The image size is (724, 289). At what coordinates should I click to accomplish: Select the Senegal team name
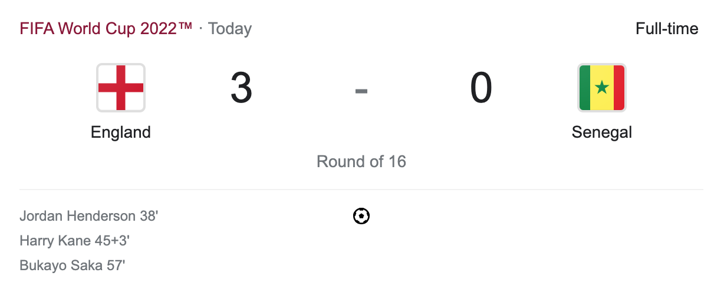point(602,132)
